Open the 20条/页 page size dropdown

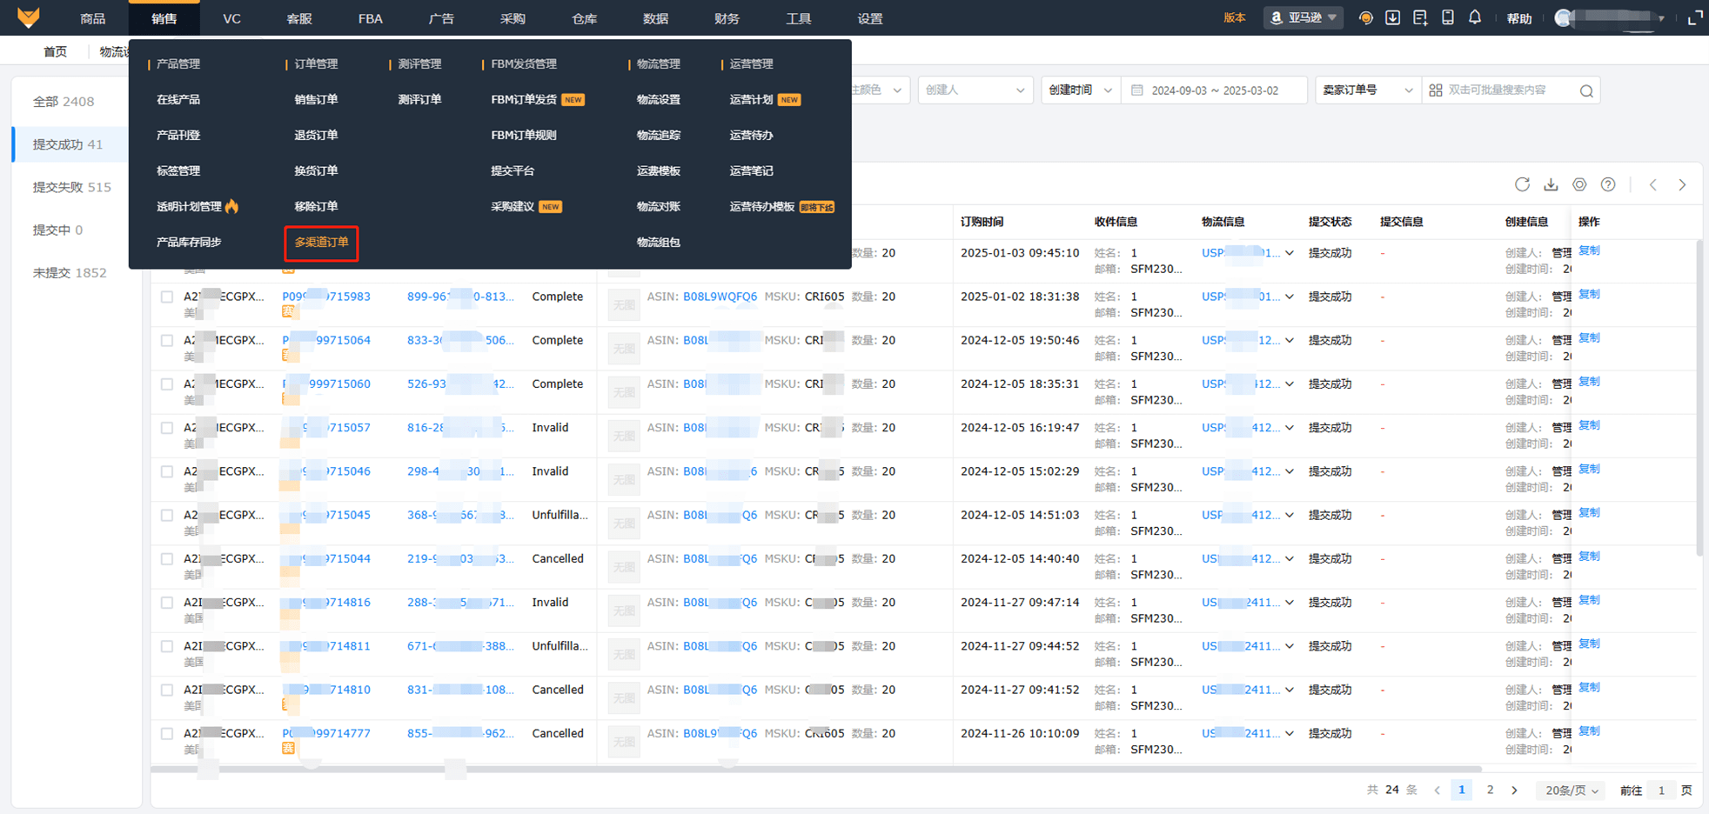point(1572,791)
